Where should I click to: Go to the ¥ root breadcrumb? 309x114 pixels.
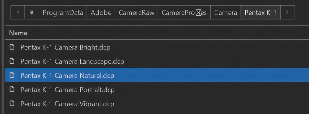coord(32,12)
